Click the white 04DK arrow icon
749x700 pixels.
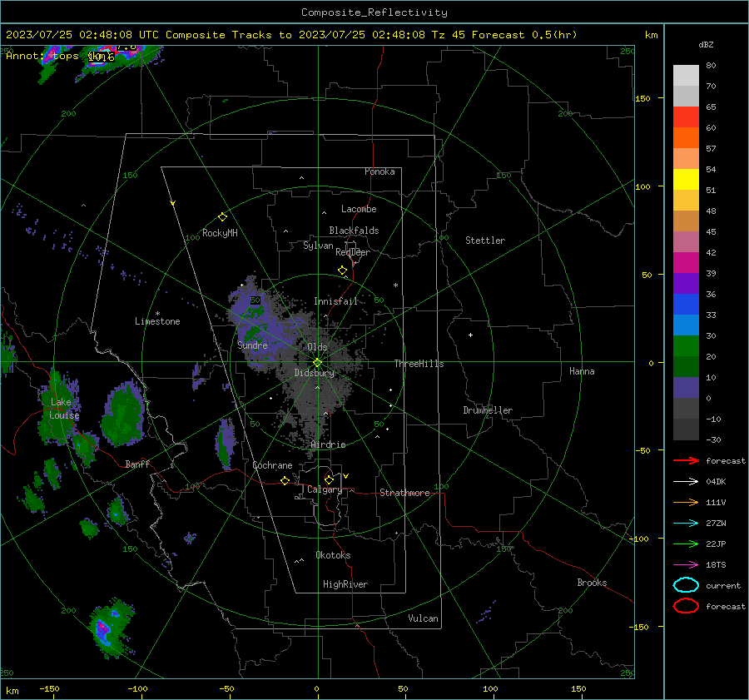coord(686,482)
